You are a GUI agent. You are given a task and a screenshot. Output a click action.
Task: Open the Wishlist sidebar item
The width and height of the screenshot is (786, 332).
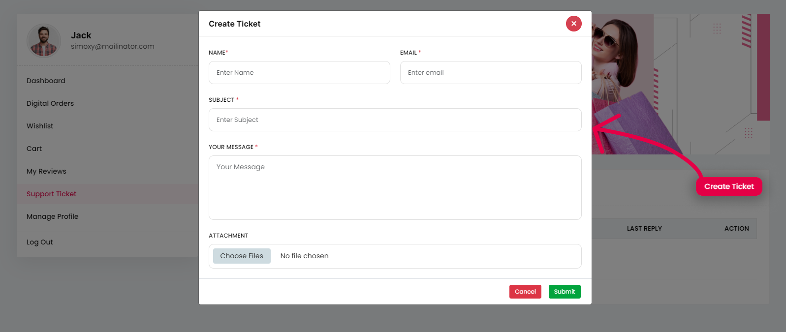40,126
